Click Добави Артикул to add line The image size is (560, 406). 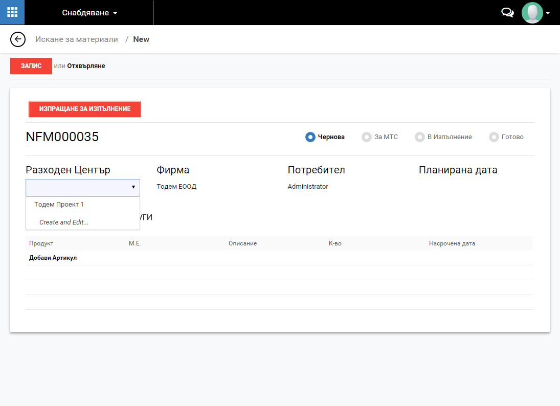click(x=53, y=258)
